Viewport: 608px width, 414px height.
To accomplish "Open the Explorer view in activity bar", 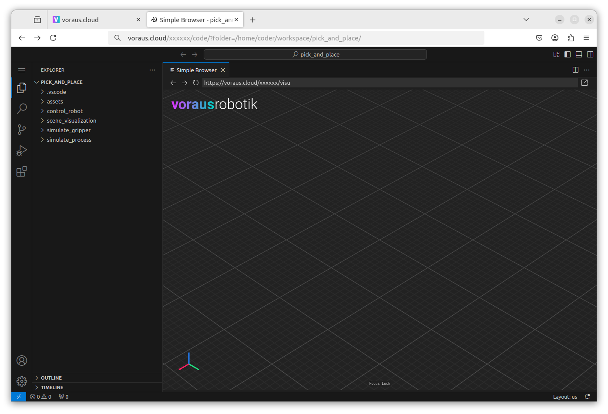I will [x=22, y=87].
